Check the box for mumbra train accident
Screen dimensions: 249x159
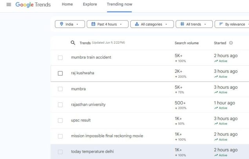pyautogui.click(x=60, y=58)
